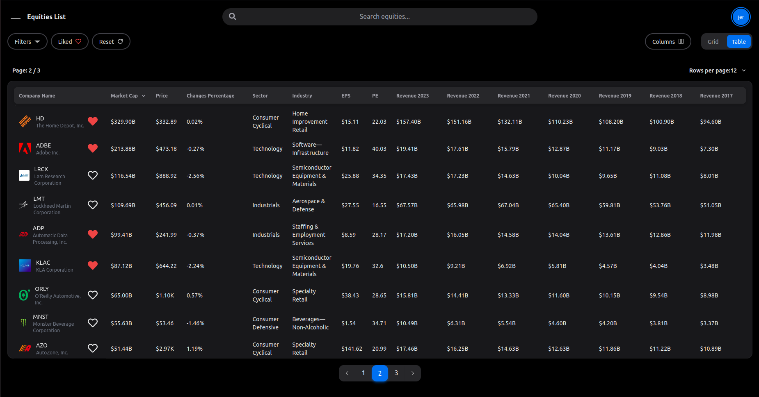The height and width of the screenshot is (397, 759).
Task: Click the Revenue 2022 column header
Action: (463, 96)
